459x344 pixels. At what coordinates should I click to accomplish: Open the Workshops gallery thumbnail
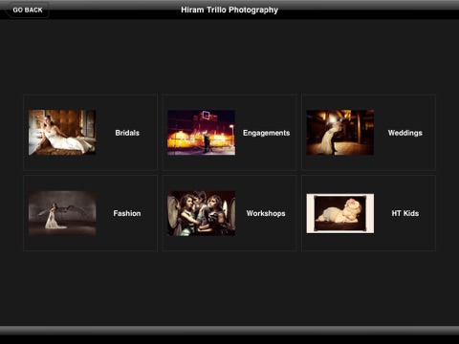point(201,213)
